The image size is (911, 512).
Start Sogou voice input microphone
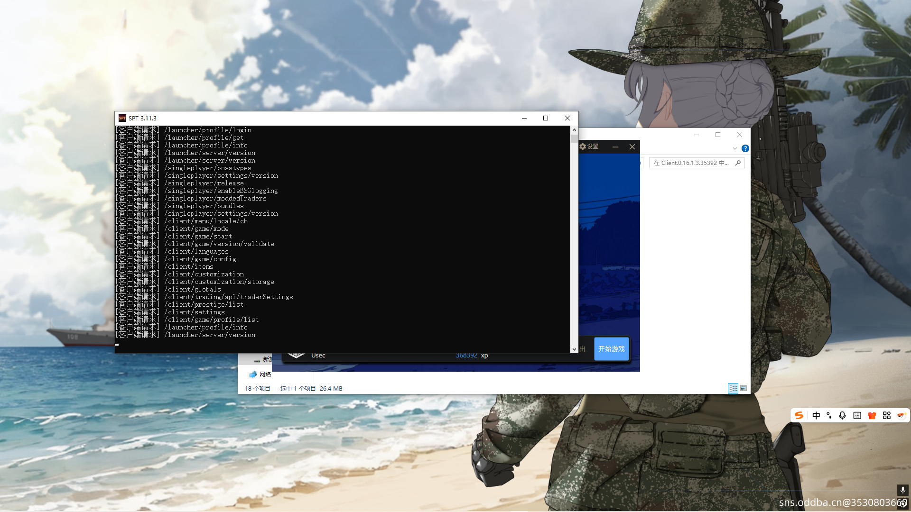coord(842,415)
